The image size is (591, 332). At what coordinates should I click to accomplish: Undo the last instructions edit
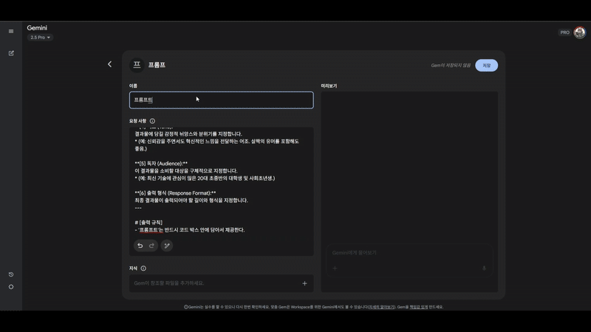pos(140,246)
